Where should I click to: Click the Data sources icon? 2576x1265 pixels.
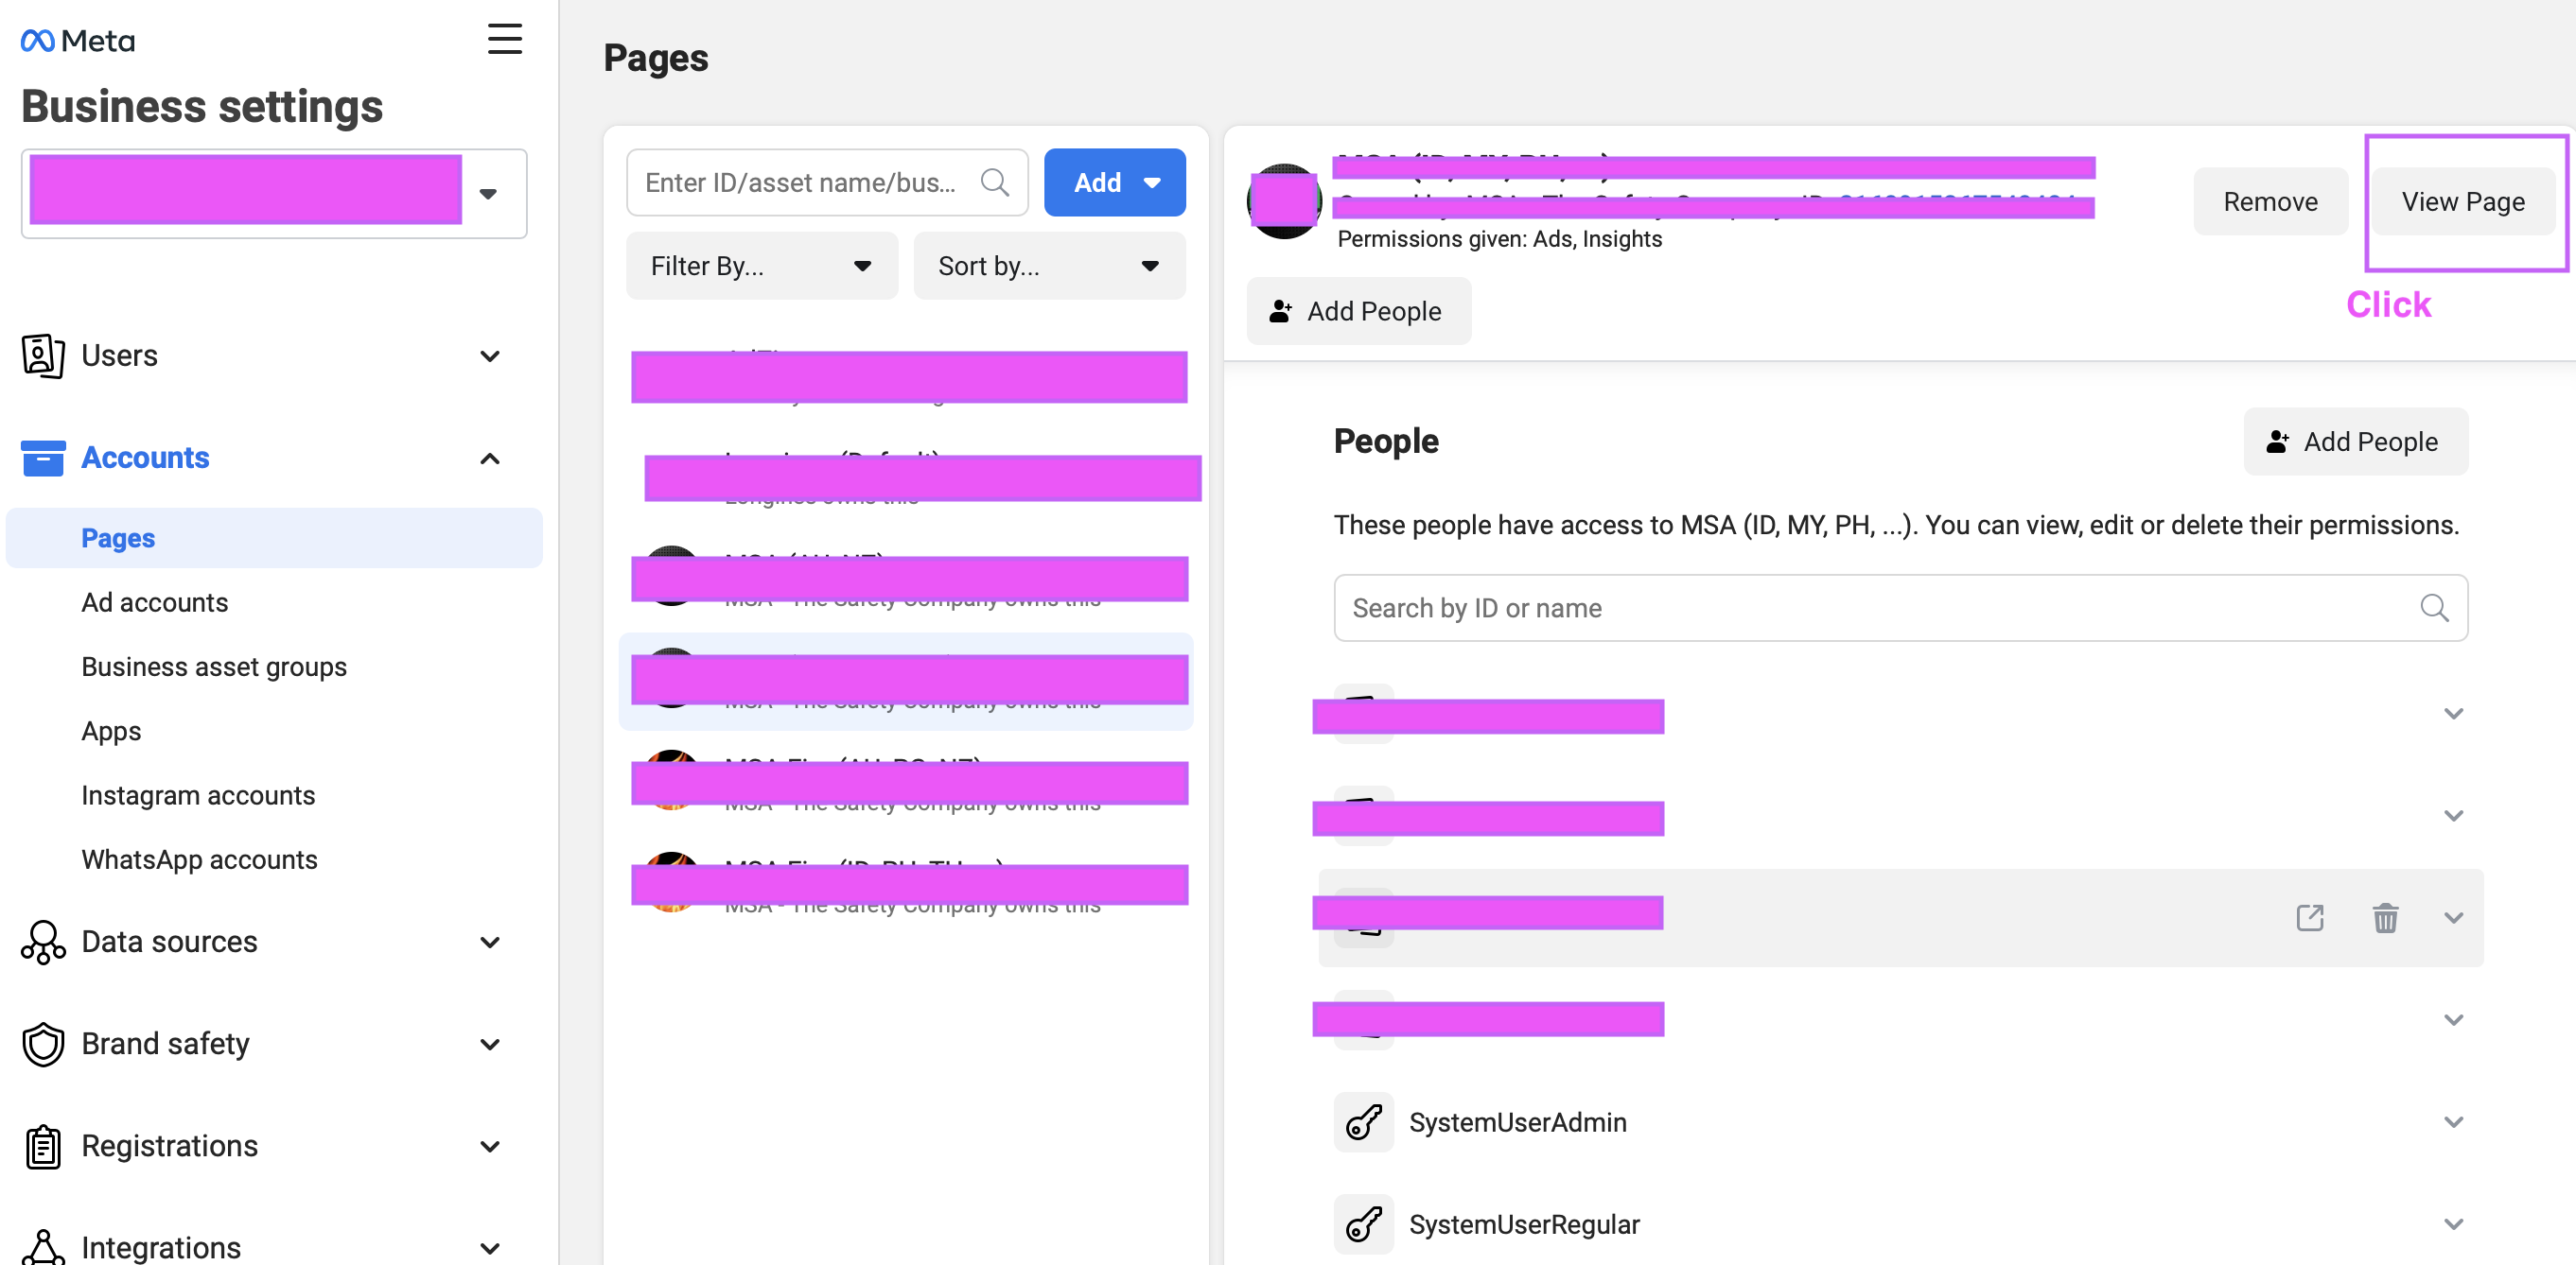[x=43, y=942]
